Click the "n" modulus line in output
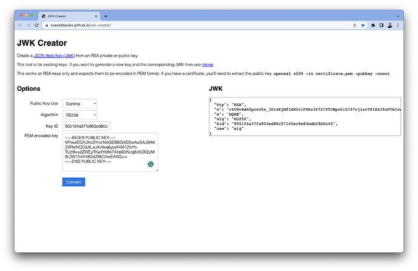Viewport: 418px width, 271px height. click(307, 109)
